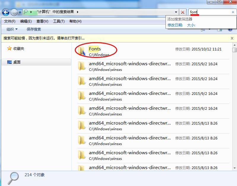
Task: Click the 保存搜索 button
Action: coord(34,29)
